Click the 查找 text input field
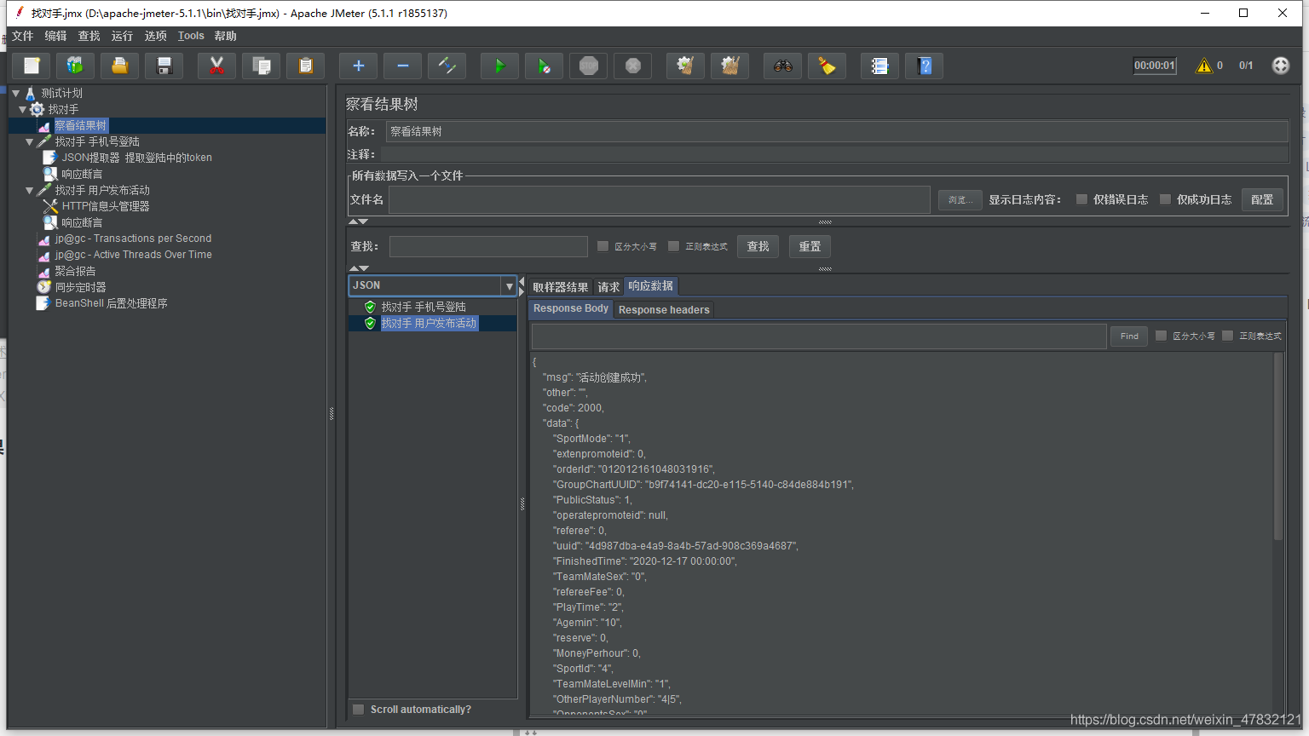Screen dimensions: 1309x736 (x=488, y=246)
